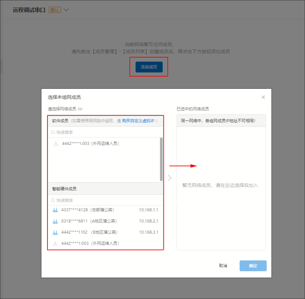Click the 默认 tag label
305x299 pixels.
[55, 10]
